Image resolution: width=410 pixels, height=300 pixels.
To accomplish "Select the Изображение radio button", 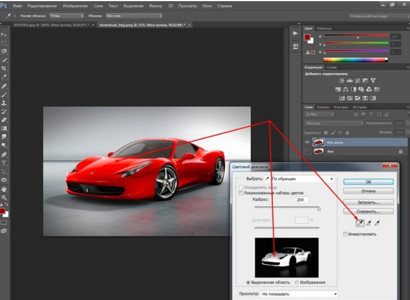I will [297, 282].
